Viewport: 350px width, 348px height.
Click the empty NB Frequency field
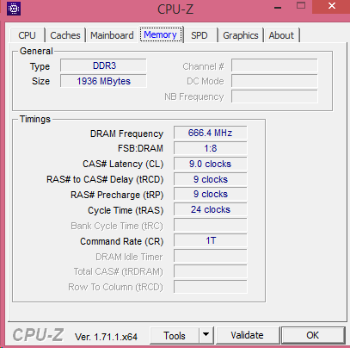pos(274,96)
